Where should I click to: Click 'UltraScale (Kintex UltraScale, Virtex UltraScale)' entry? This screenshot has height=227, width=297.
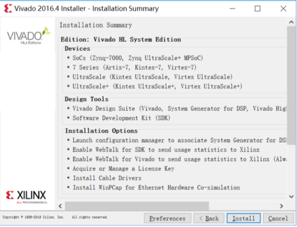click(152, 77)
